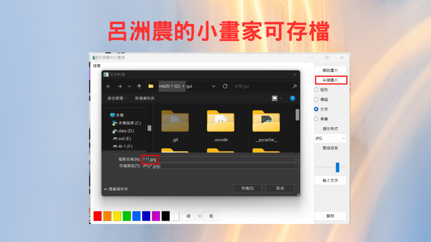Select 本機 in navigation tree
This screenshot has height=242, width=431.
point(117,115)
